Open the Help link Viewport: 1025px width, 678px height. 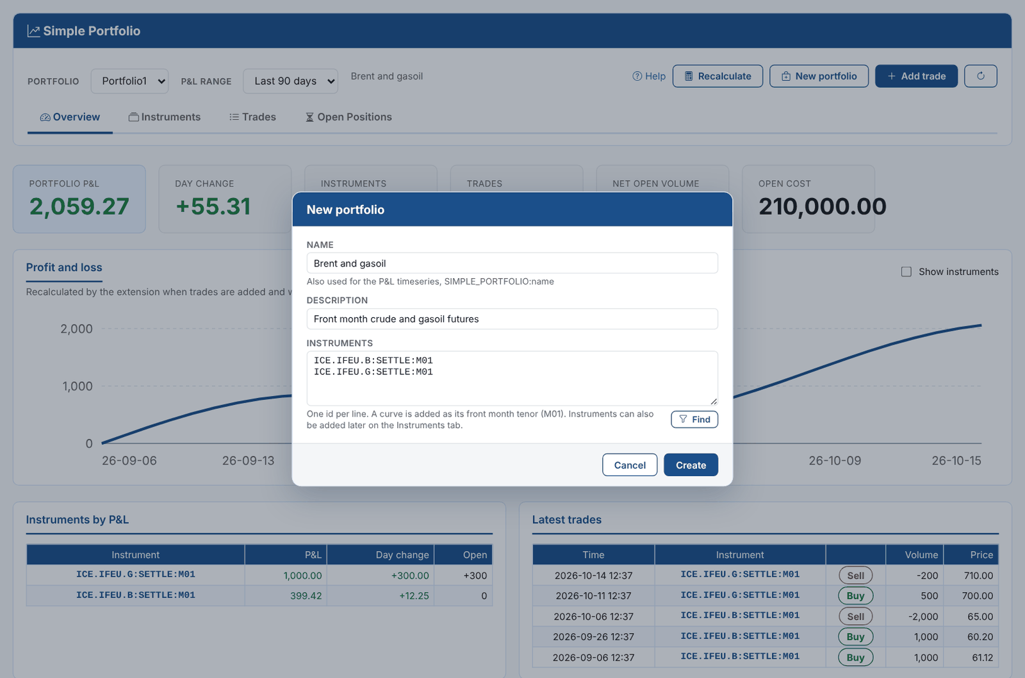[649, 76]
